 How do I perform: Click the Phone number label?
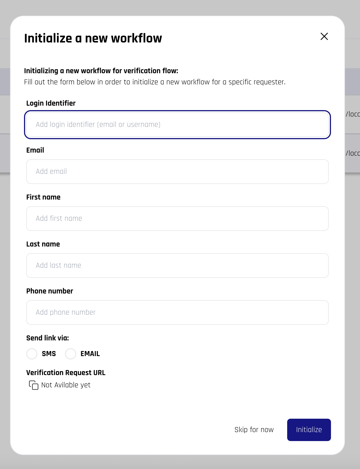pyautogui.click(x=50, y=291)
